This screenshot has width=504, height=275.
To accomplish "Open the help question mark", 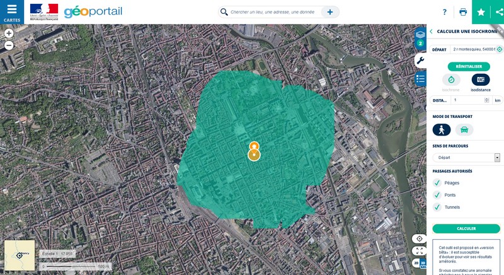I will (x=445, y=12).
